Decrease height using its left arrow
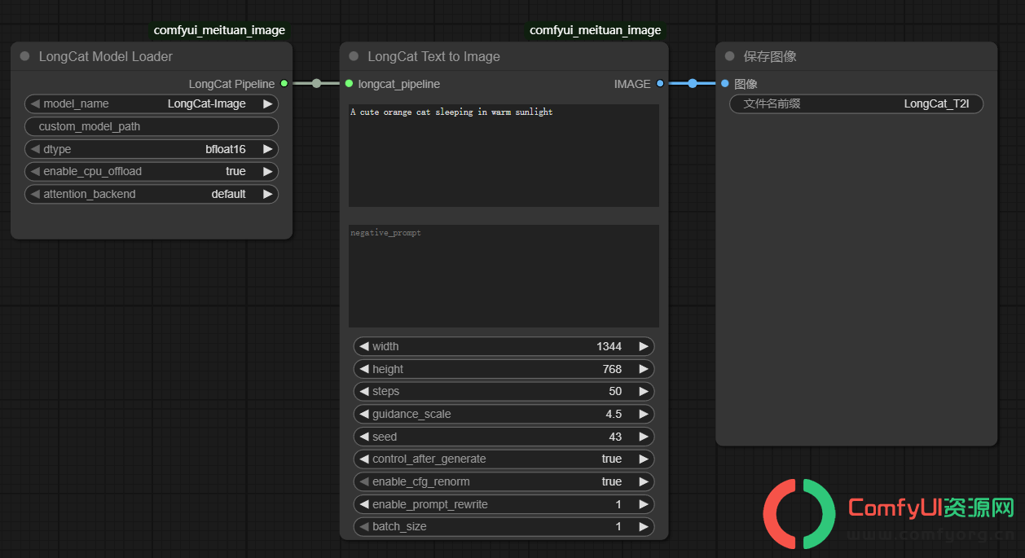1025x558 pixels. [364, 369]
